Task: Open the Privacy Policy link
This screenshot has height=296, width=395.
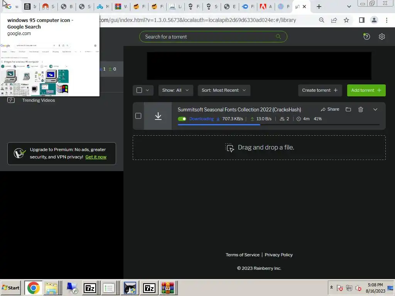Action: 279,255
